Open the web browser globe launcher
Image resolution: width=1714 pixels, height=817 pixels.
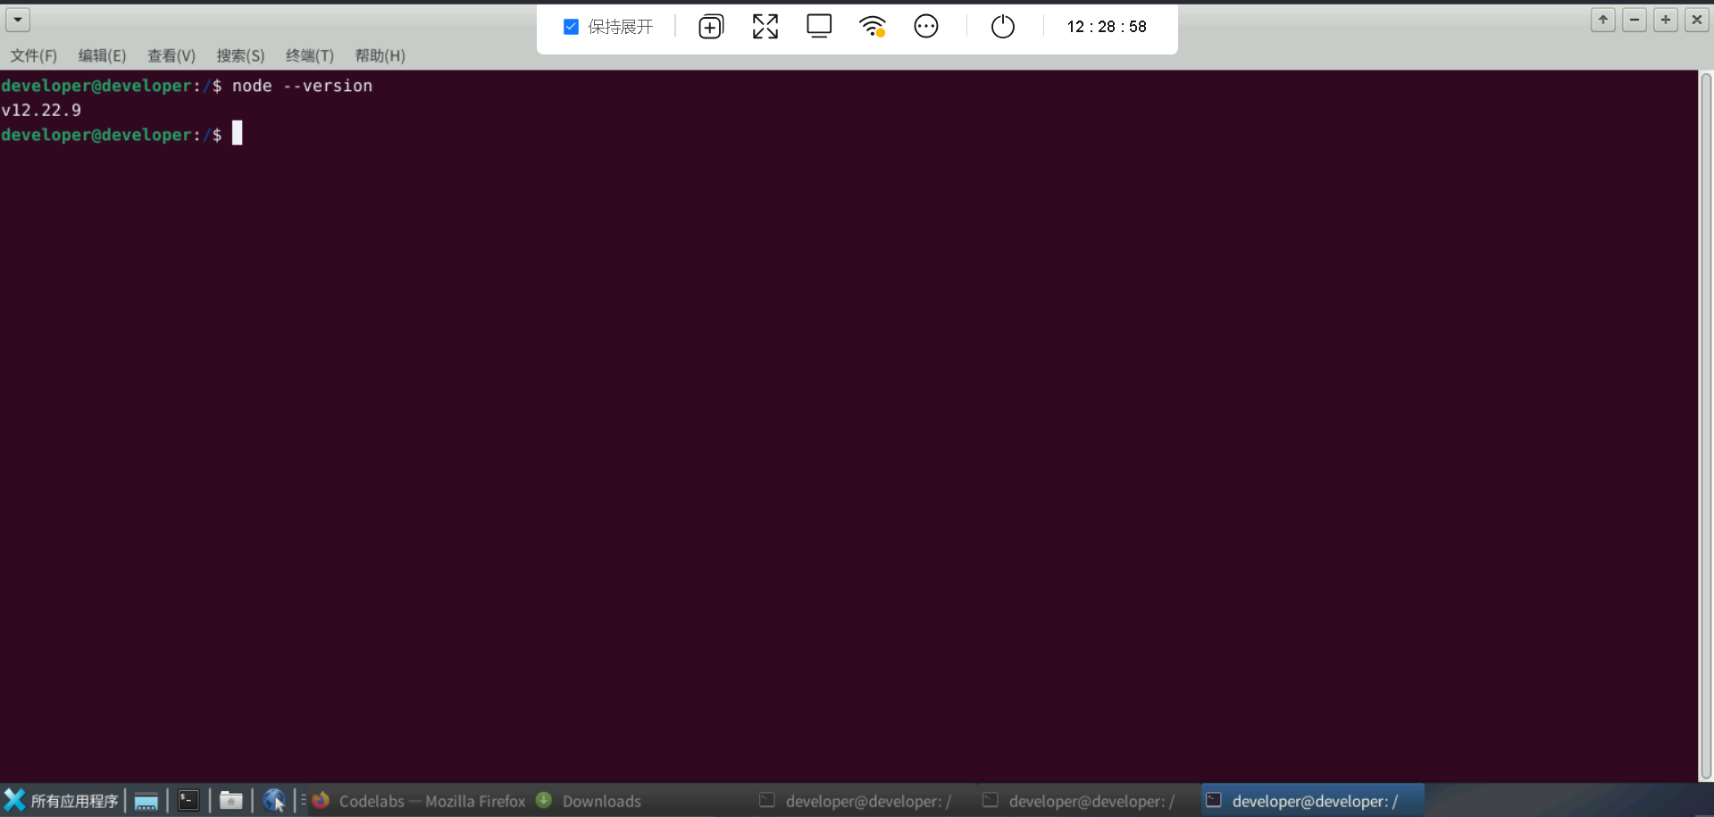coord(274,801)
